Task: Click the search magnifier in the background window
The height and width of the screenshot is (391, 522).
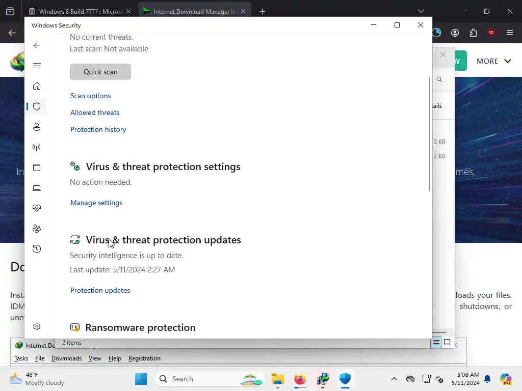Action: point(439,79)
